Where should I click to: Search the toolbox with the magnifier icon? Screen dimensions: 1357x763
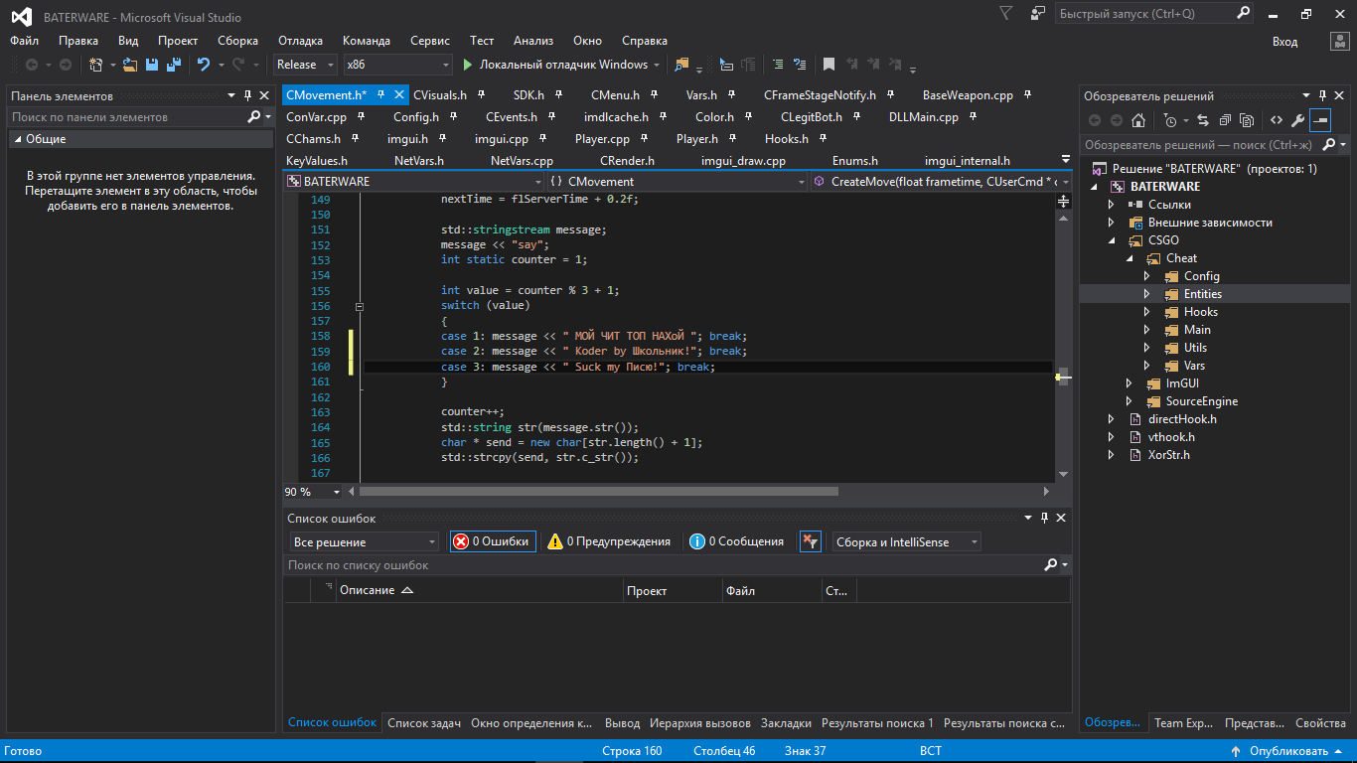point(254,117)
